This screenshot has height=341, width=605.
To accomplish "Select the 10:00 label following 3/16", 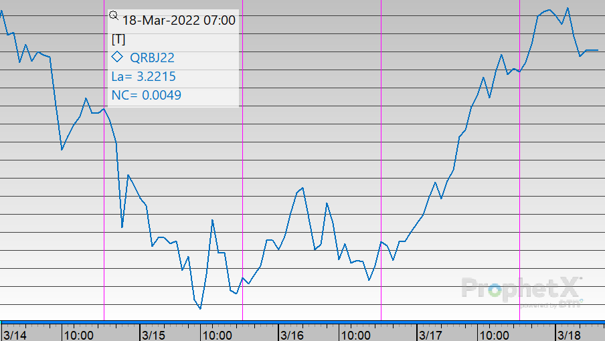I will pyautogui.click(x=355, y=334).
